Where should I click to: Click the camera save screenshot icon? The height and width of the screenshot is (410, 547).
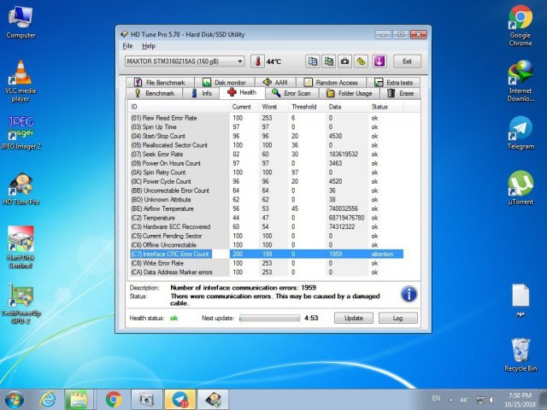(344, 61)
